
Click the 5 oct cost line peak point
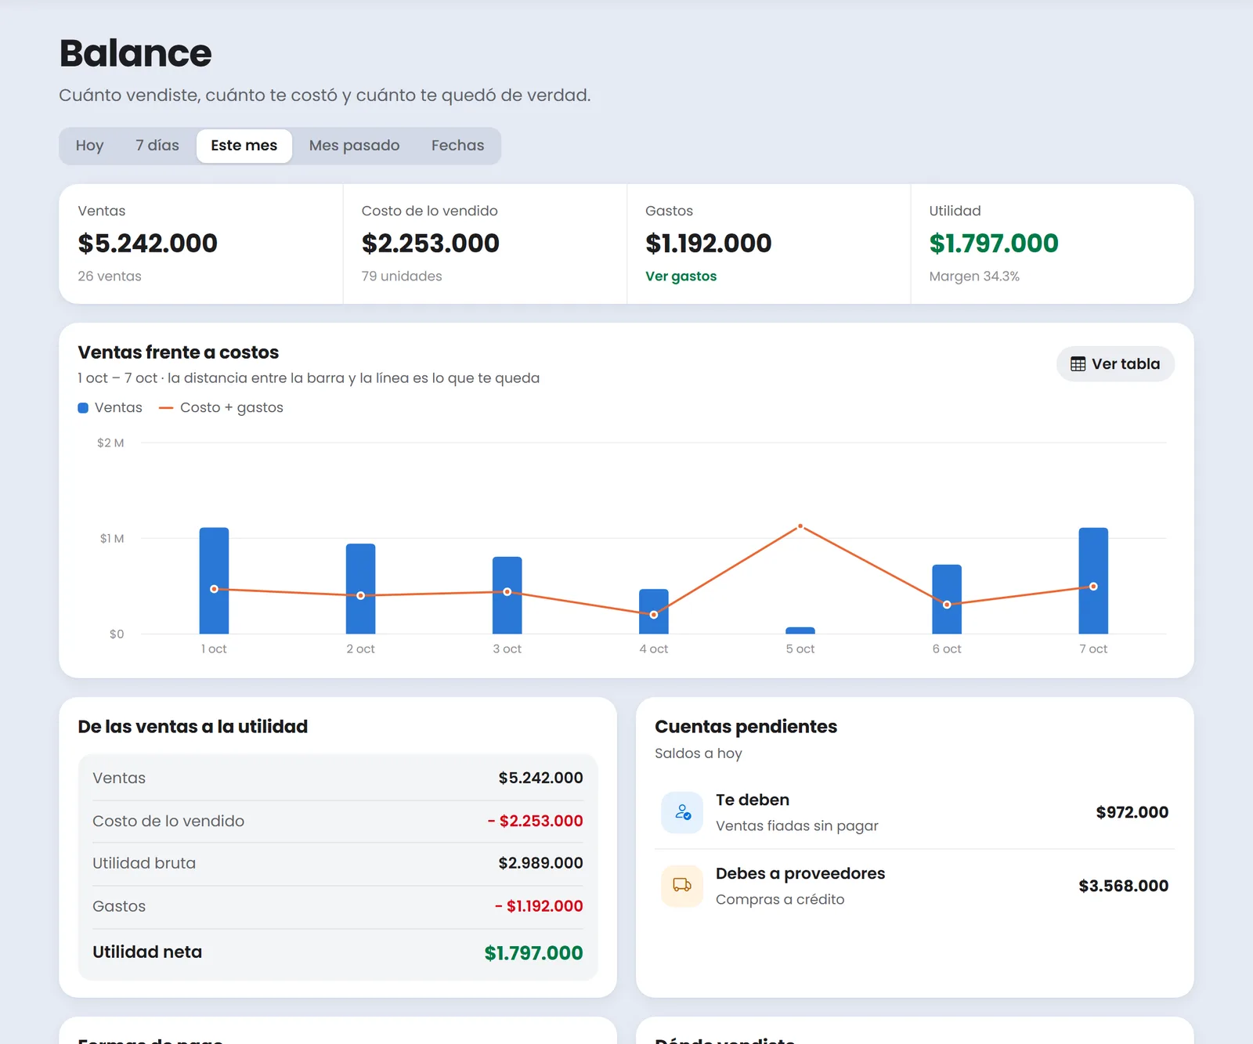tap(800, 526)
